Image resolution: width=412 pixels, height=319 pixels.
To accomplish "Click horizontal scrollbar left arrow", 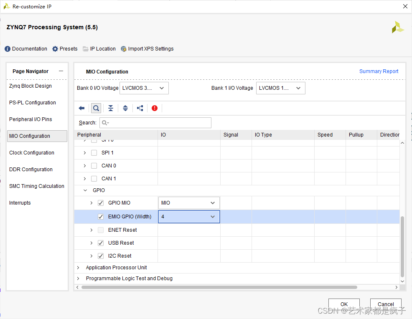I will click(77, 287).
